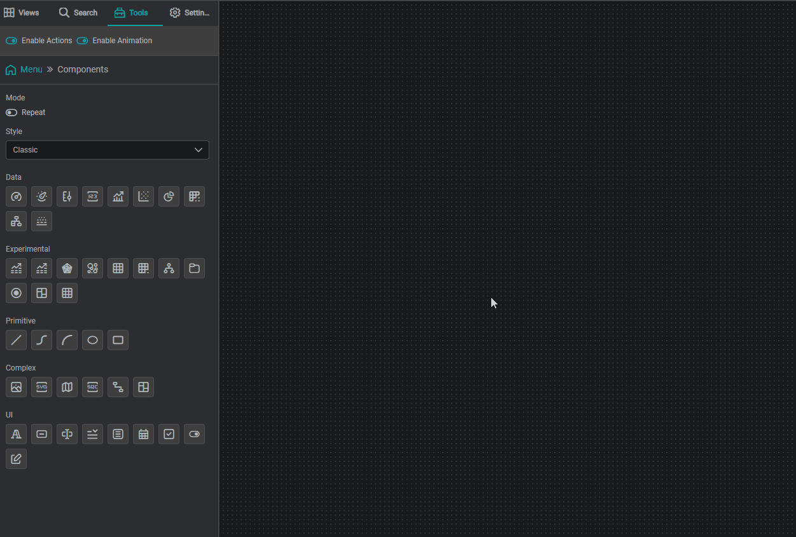This screenshot has height=537, width=796.
Task: Pick the vertical slider level indicator icon
Action: point(67,196)
